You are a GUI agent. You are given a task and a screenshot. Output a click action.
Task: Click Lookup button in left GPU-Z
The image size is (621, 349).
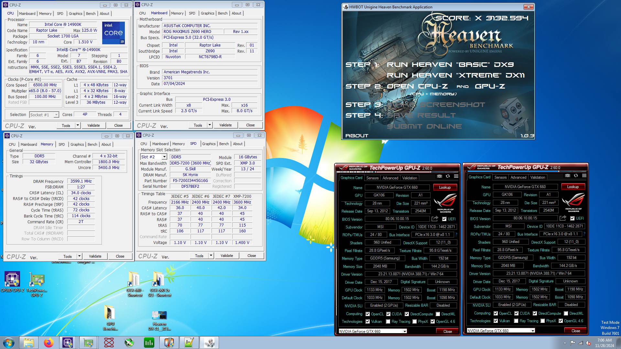pos(445,187)
